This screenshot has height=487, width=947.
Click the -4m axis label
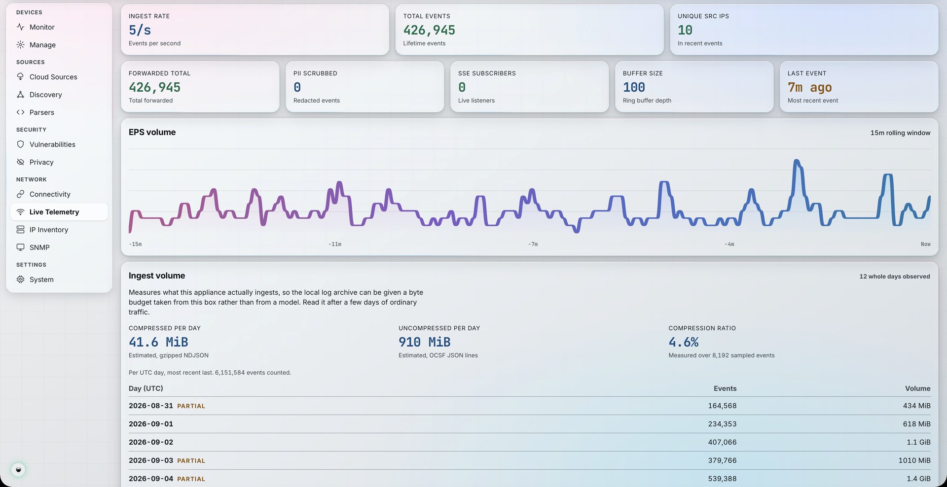(729, 244)
